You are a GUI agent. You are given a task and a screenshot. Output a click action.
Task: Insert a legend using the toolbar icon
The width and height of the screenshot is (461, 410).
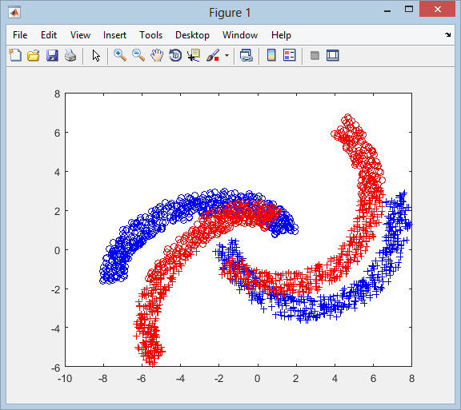click(x=289, y=55)
